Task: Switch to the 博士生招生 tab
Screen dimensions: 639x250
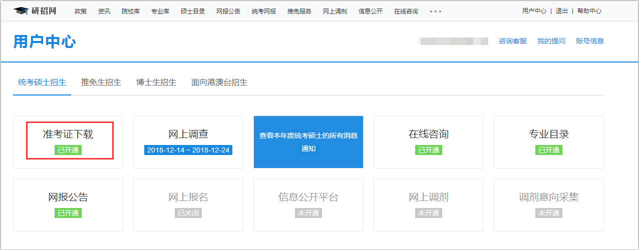Action: [156, 82]
